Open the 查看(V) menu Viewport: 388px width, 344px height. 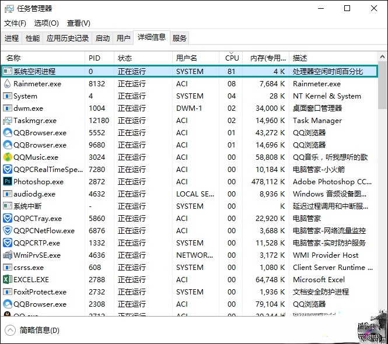point(78,23)
